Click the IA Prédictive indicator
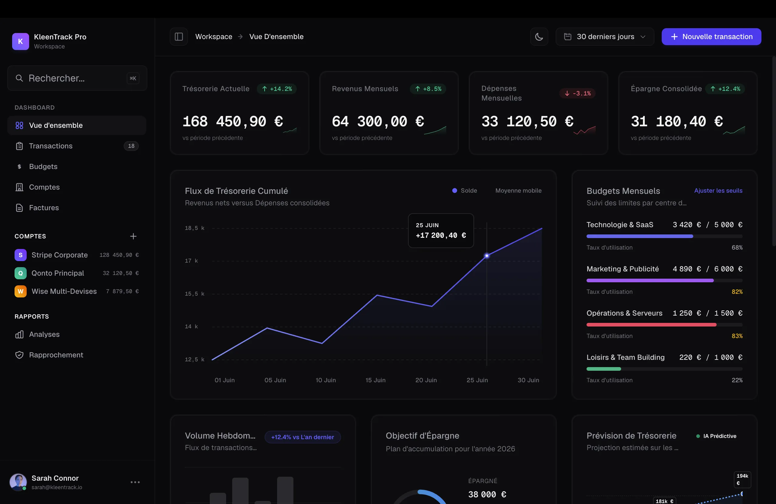This screenshot has width=776, height=504. [716, 436]
